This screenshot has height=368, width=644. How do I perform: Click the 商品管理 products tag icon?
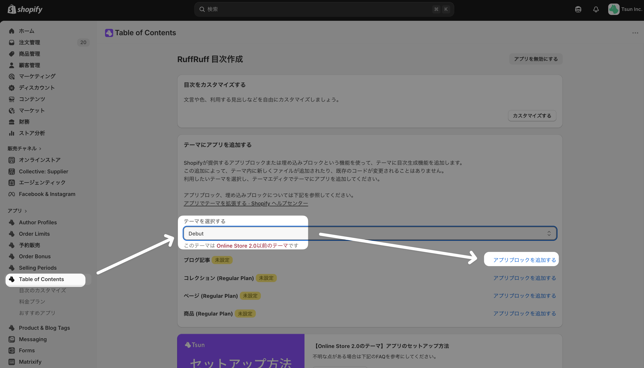[x=12, y=54]
